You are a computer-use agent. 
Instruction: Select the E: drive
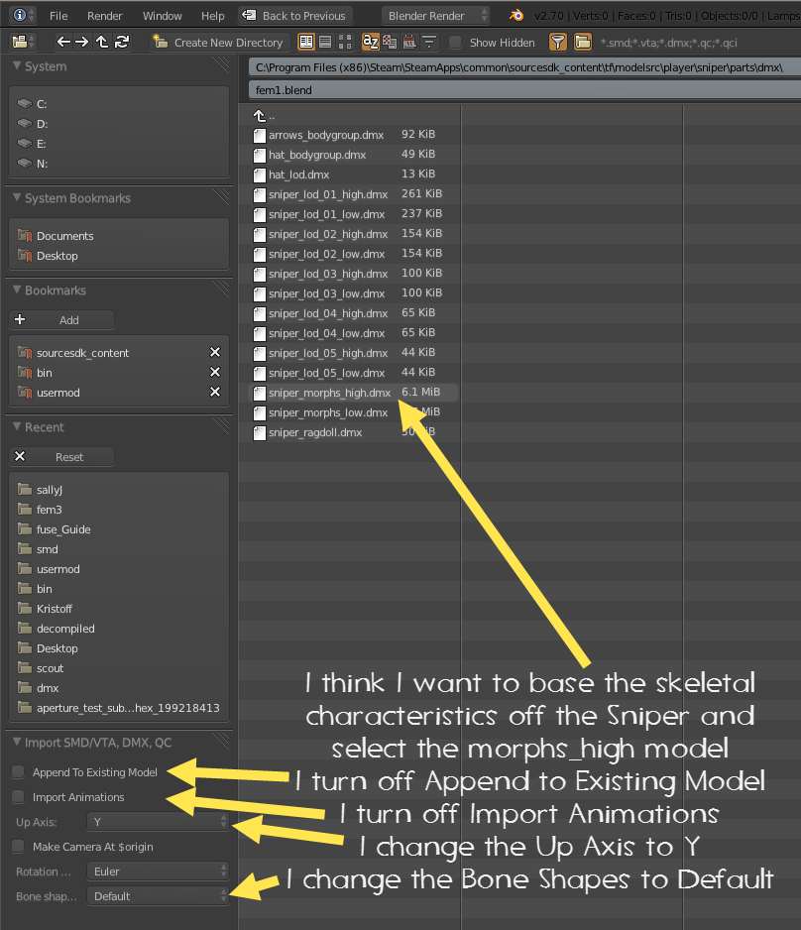click(x=119, y=144)
